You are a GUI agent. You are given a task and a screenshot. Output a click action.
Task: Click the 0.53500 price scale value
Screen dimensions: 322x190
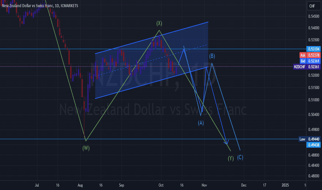click(314, 40)
